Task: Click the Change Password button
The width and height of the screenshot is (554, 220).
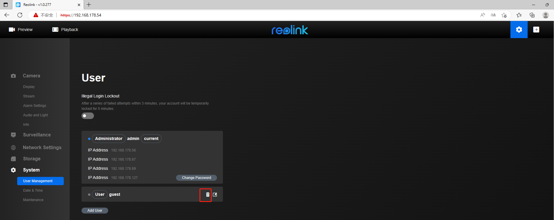Action: [197, 178]
